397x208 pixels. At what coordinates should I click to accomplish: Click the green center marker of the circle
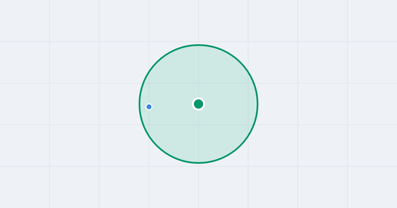pyautogui.click(x=198, y=104)
